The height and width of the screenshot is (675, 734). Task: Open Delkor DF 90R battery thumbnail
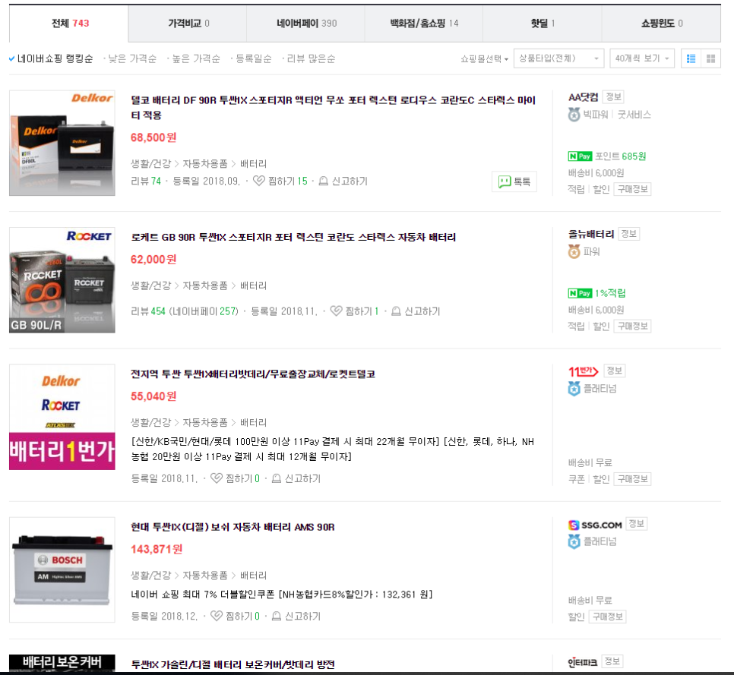pyautogui.click(x=62, y=144)
